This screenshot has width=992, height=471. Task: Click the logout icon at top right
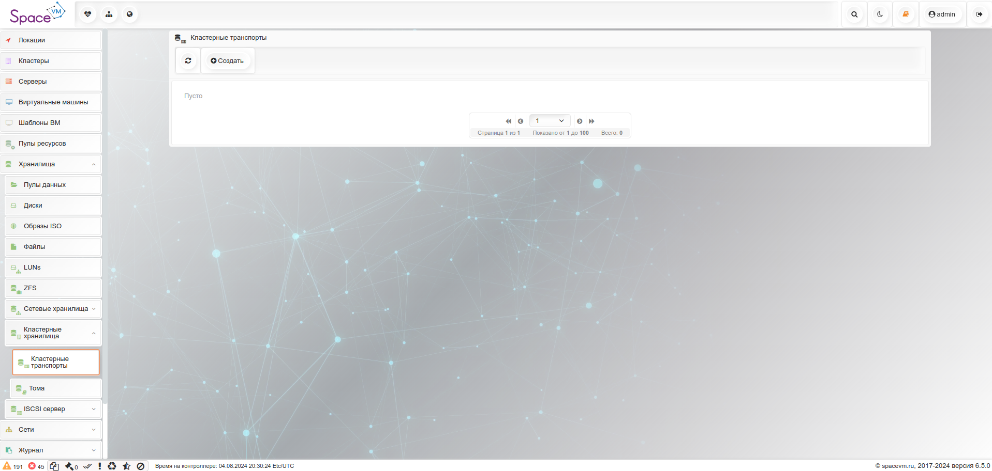point(979,14)
